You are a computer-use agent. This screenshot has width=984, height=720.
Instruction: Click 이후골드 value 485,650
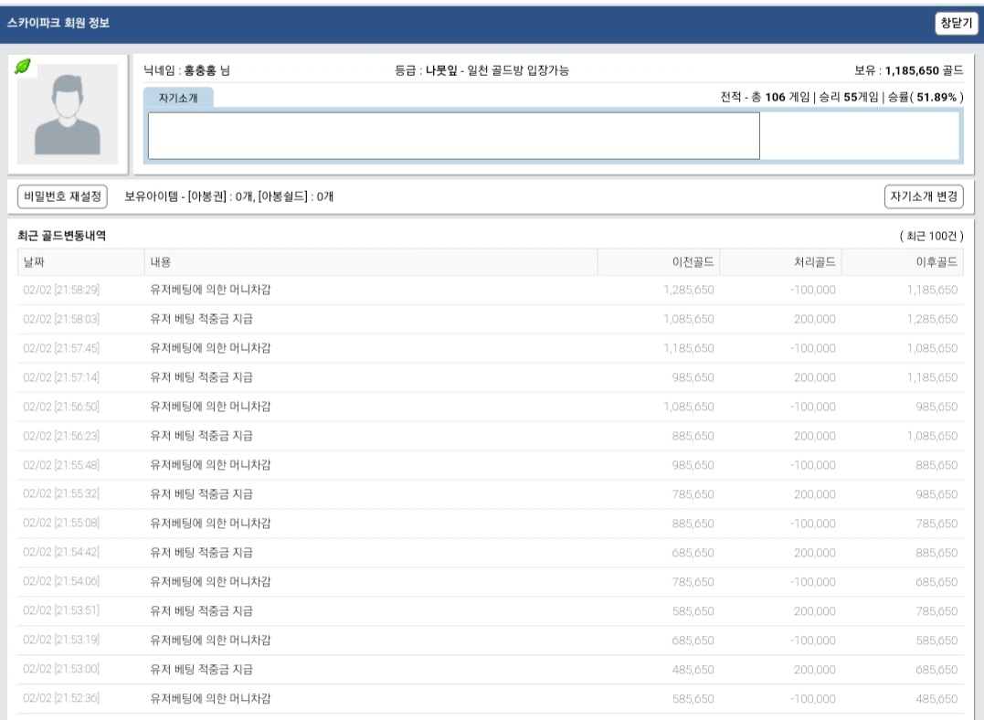pyautogui.click(x=936, y=699)
